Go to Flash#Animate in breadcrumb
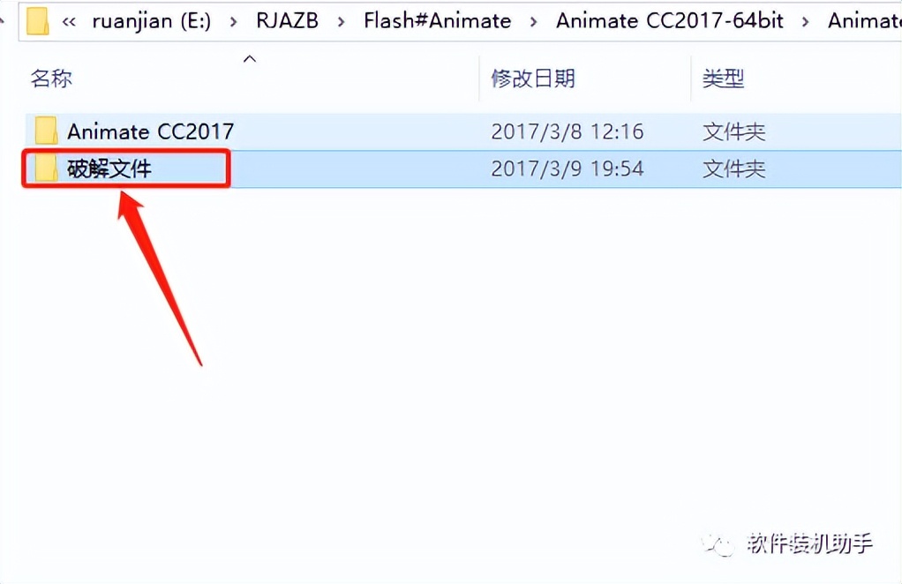 click(437, 20)
